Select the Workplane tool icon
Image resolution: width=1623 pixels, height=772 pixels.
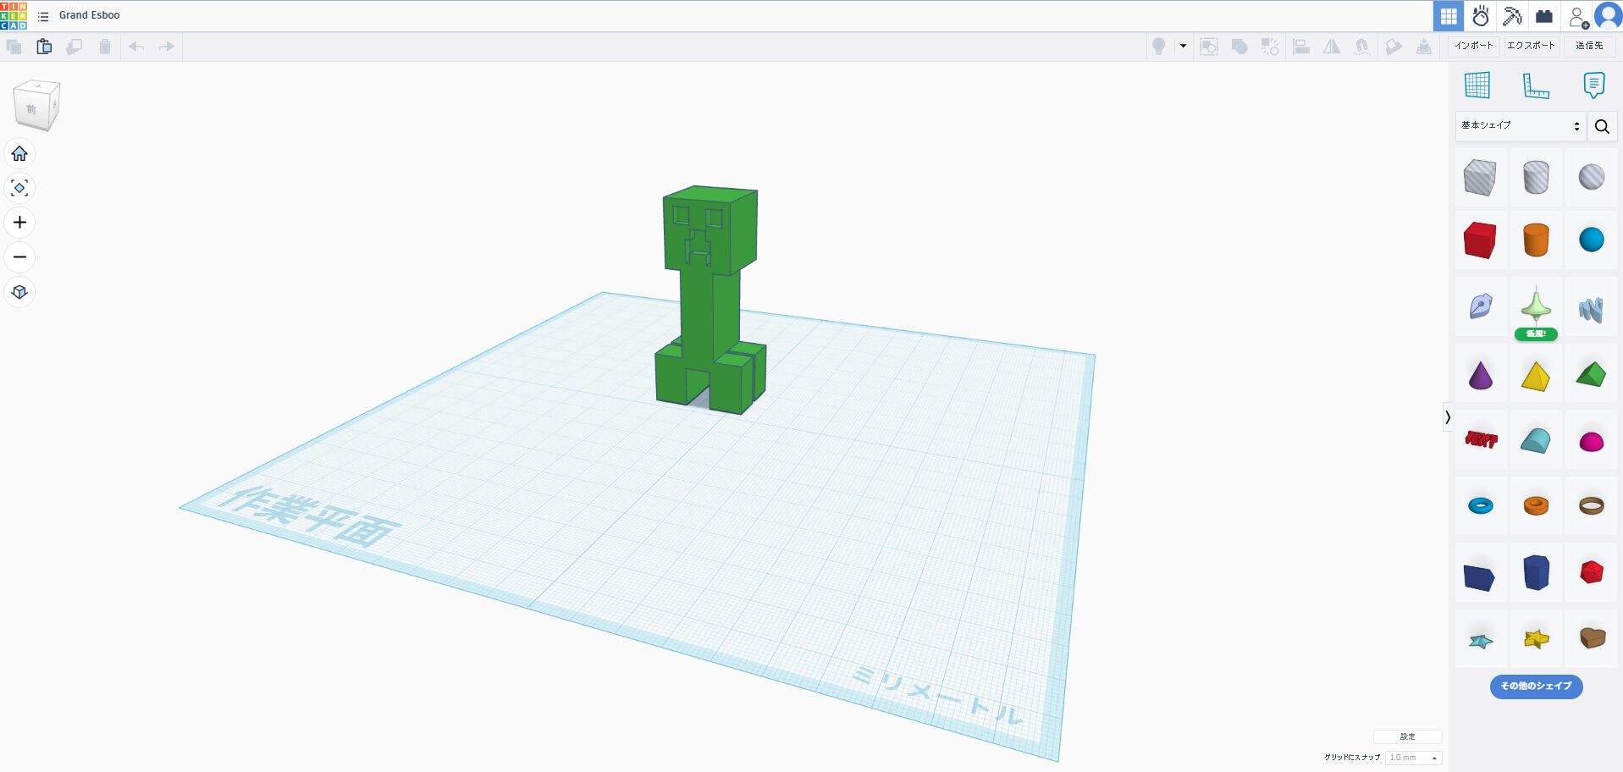point(1477,85)
